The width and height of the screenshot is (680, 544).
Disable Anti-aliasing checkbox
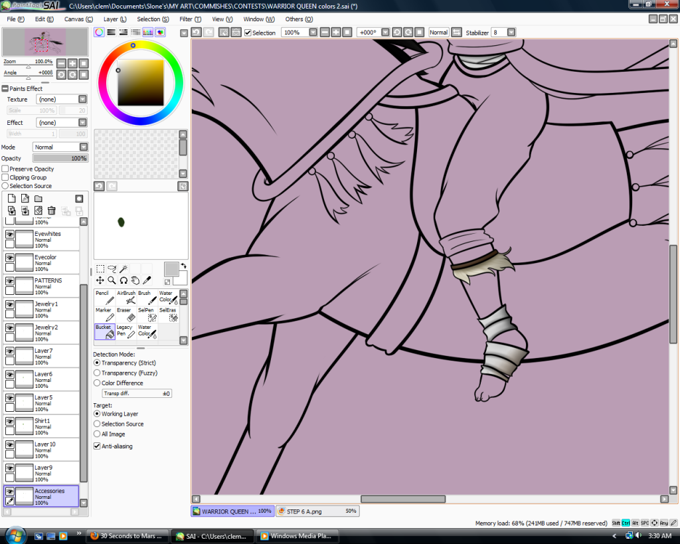(x=97, y=446)
